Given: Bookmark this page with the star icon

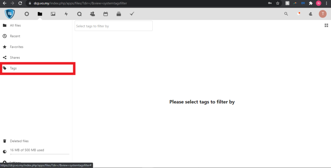Looking at the screenshot, I should click(x=278, y=3).
